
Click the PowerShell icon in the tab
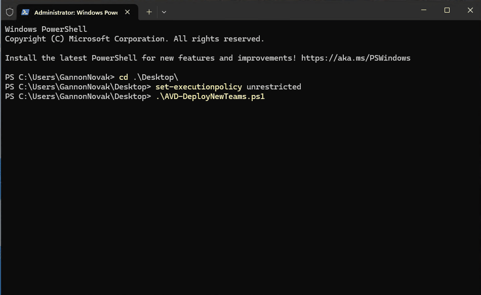click(x=25, y=12)
